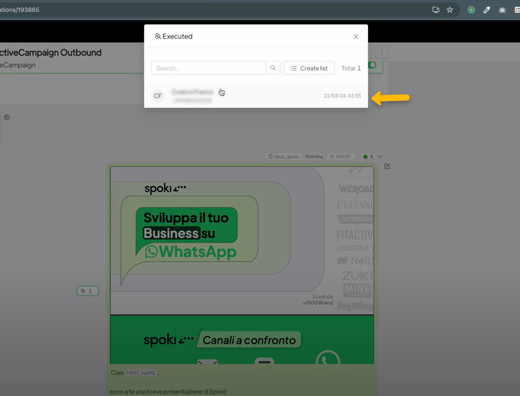Click the install/cast screen icon in address bar

coord(436,10)
